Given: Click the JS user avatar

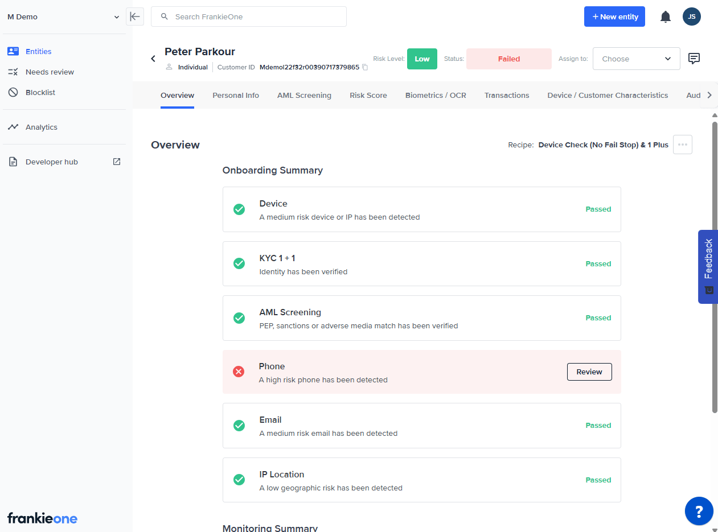Looking at the screenshot, I should click(x=691, y=17).
